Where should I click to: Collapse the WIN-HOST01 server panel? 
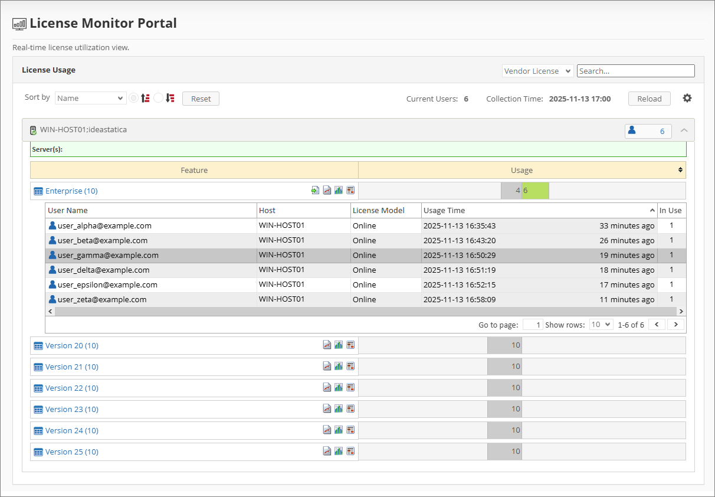point(684,130)
